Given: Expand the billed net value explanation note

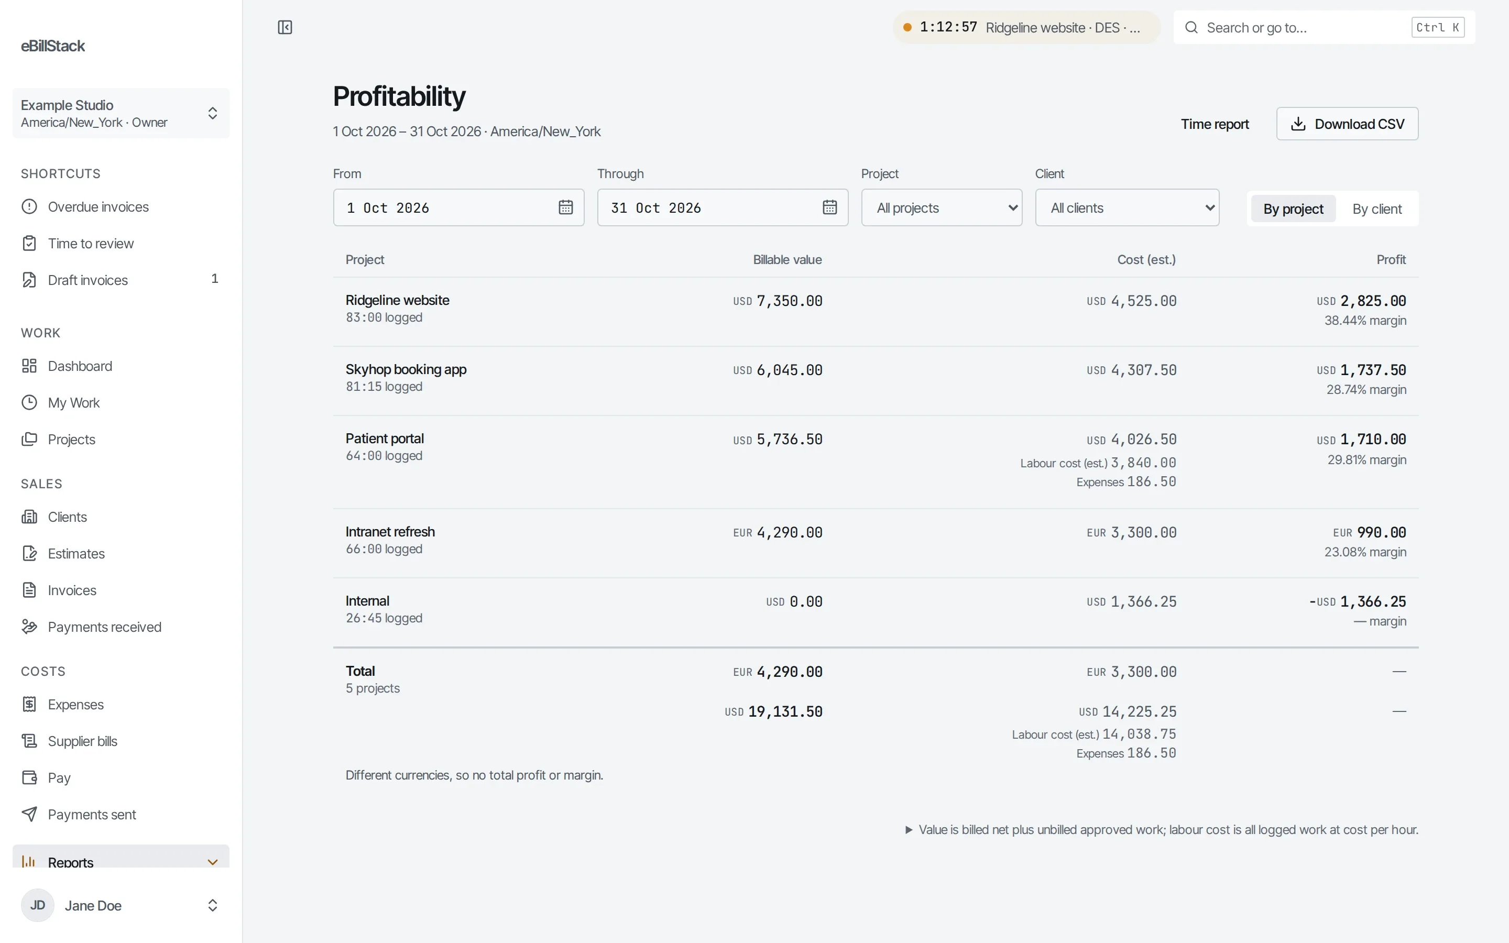Looking at the screenshot, I should point(1162,829).
